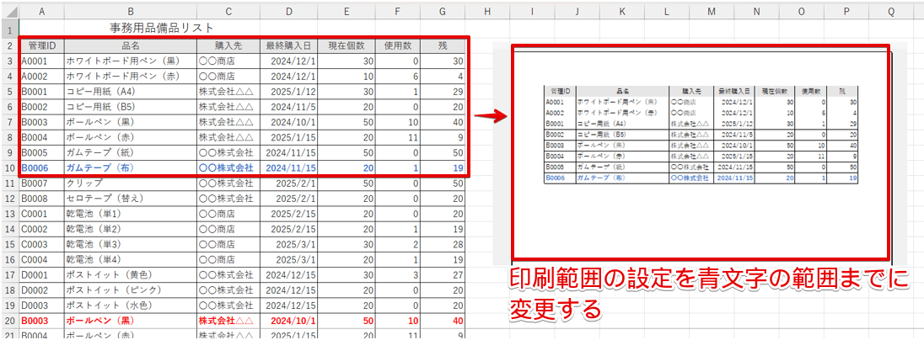
Task: Select row 11 header
Action: click(x=9, y=183)
